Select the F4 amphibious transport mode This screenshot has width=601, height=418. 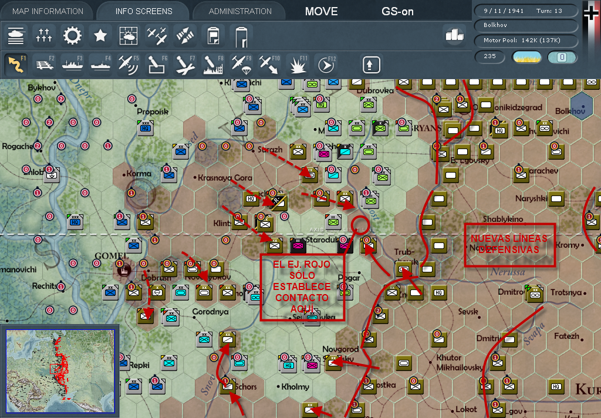click(x=101, y=64)
